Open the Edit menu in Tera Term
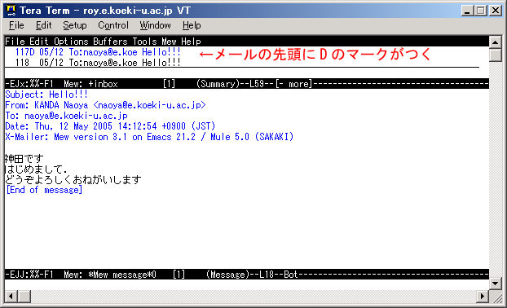The image size is (507, 308). pos(44,25)
